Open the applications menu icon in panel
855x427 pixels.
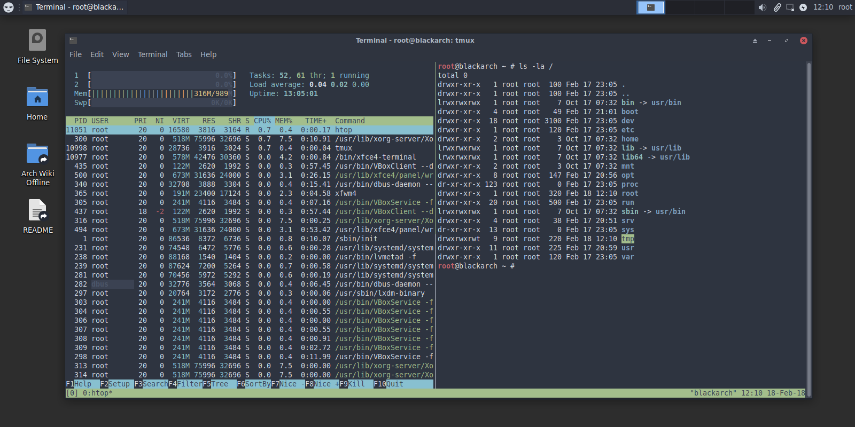click(x=9, y=7)
